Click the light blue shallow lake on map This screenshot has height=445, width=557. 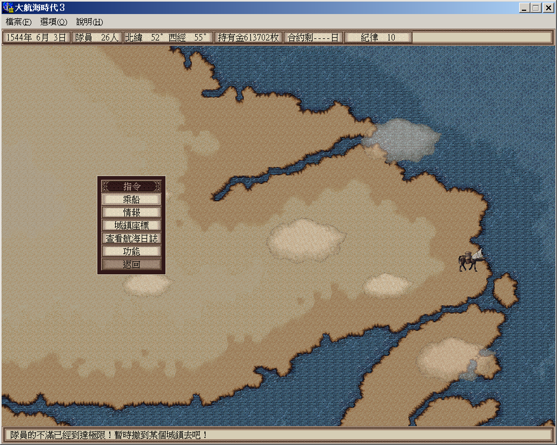pyautogui.click(x=406, y=135)
